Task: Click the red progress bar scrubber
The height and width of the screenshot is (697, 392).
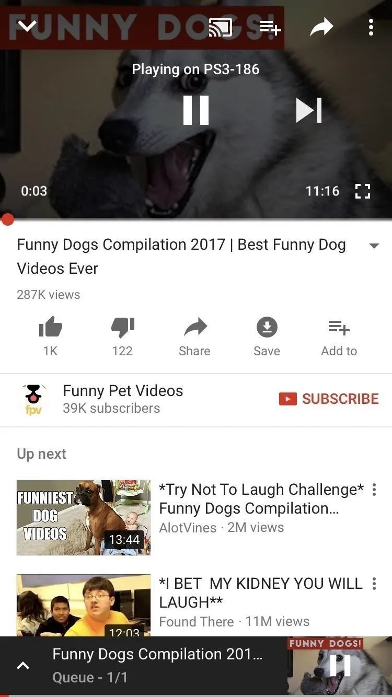Action: [7, 219]
